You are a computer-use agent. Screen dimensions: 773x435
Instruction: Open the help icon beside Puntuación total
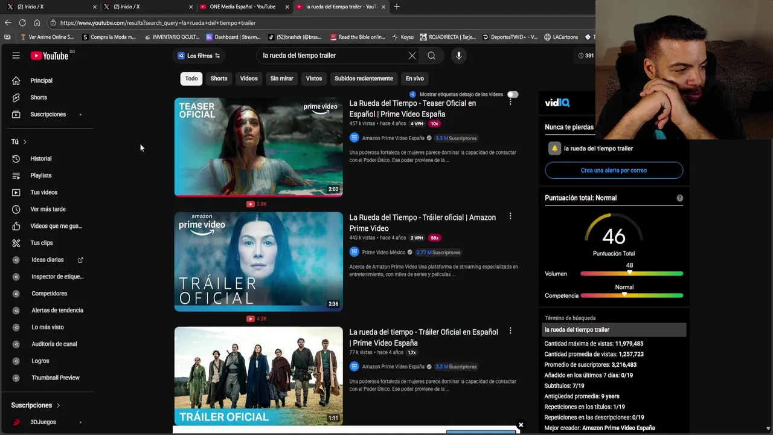[679, 198]
